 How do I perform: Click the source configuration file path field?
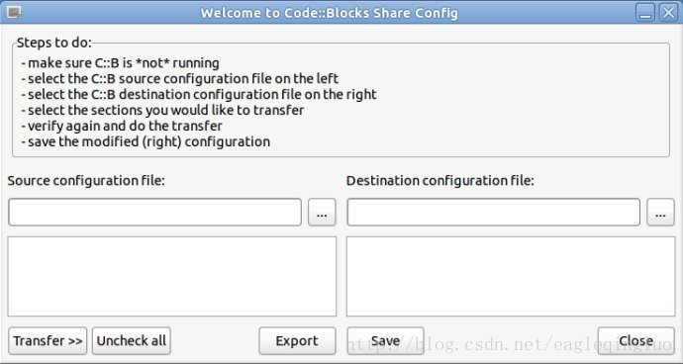pos(155,213)
